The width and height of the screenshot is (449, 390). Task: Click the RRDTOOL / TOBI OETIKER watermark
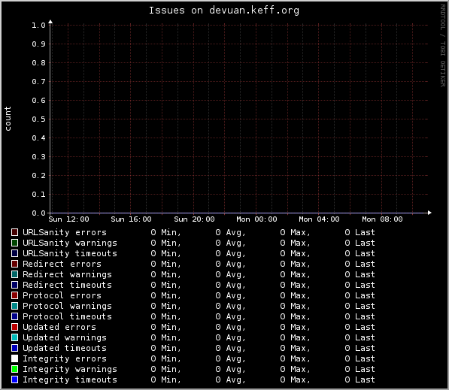click(443, 46)
